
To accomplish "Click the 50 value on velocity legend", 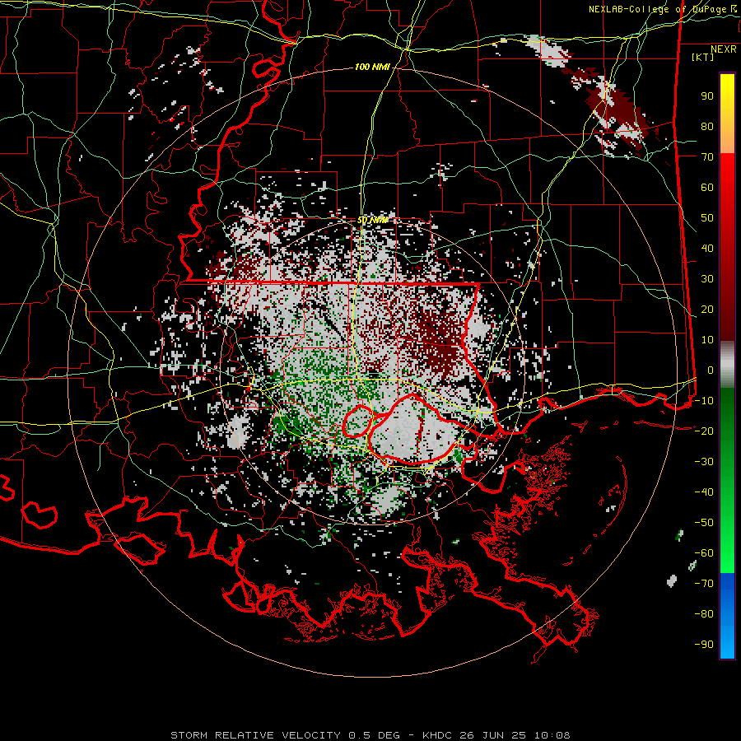I will coord(707,218).
